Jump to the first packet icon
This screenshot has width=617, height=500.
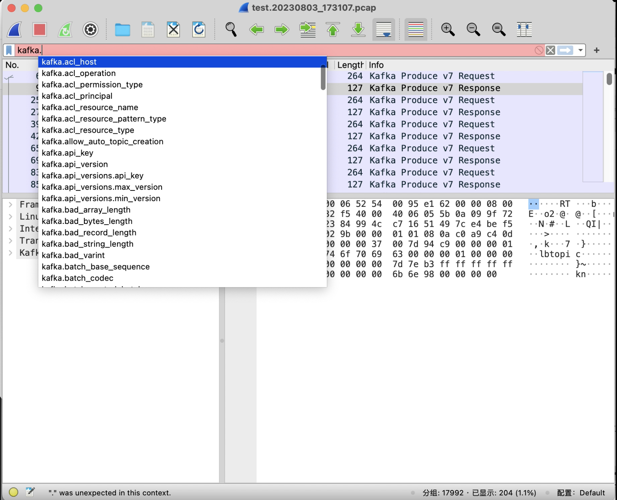333,30
